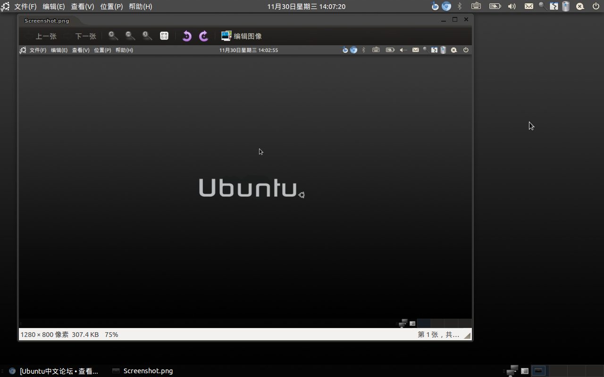Click the Bing tray icon
Screen dimensions: 604x377
pyautogui.click(x=435, y=6)
